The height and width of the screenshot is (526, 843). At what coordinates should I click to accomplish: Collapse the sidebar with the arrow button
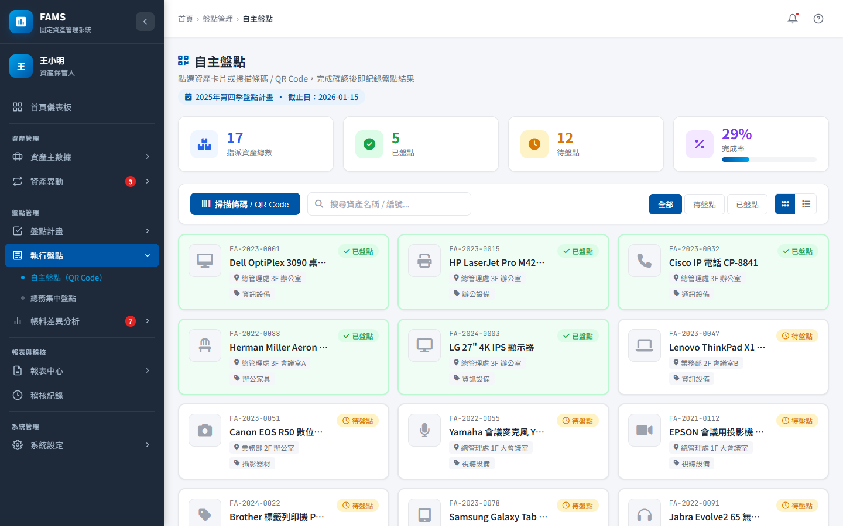coord(145,22)
